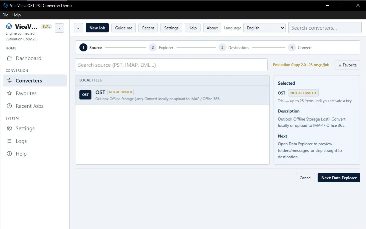Go to step 1 Source

point(90,47)
